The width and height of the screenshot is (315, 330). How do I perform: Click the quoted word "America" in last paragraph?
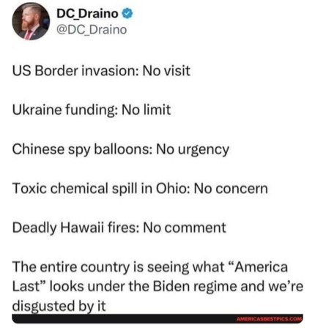coord(259,267)
